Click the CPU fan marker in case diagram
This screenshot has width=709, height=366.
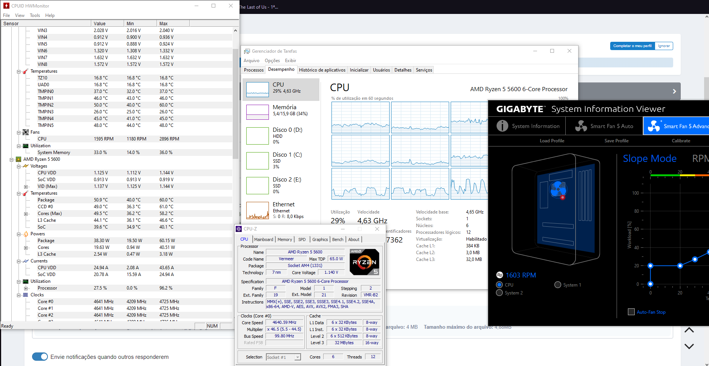point(559,189)
